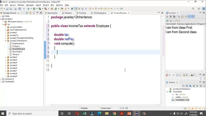Click the New file toolbar icon
Viewport: 206px width, 116px height.
pyautogui.click(x=2, y=9)
